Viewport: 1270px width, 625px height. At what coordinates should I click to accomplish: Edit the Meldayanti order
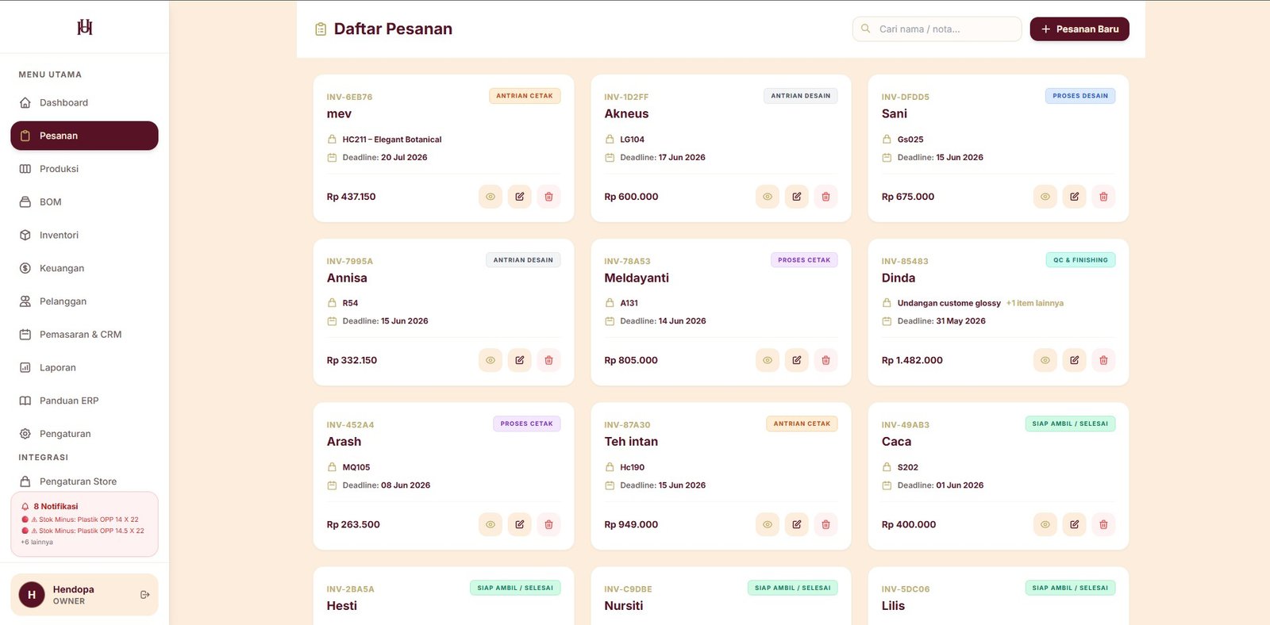797,360
